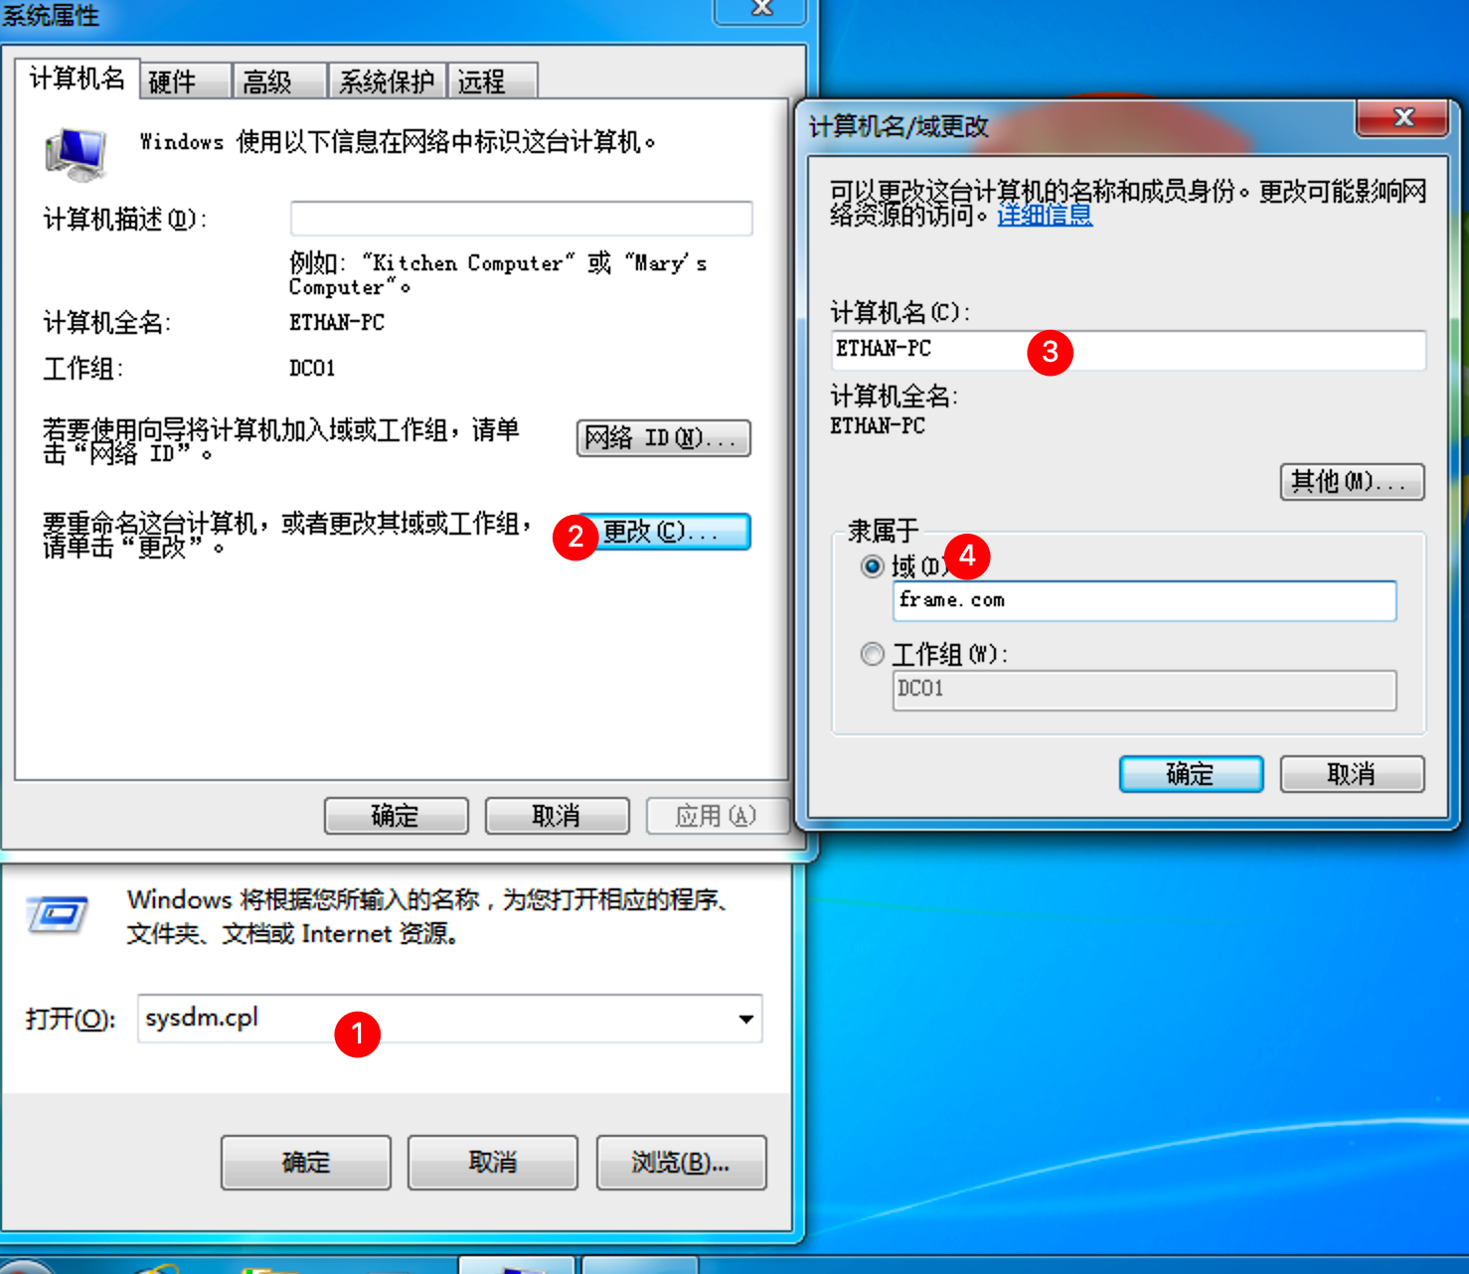
Task: Click the workgroup field containing DC01
Action: pyautogui.click(x=1144, y=690)
